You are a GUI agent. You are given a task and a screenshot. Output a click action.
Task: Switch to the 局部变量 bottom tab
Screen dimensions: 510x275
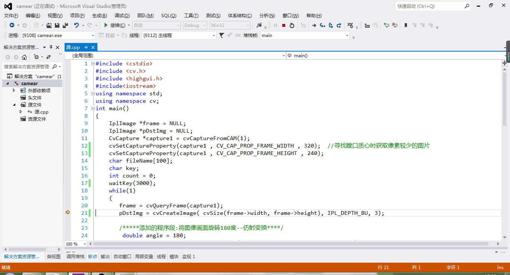point(144,257)
